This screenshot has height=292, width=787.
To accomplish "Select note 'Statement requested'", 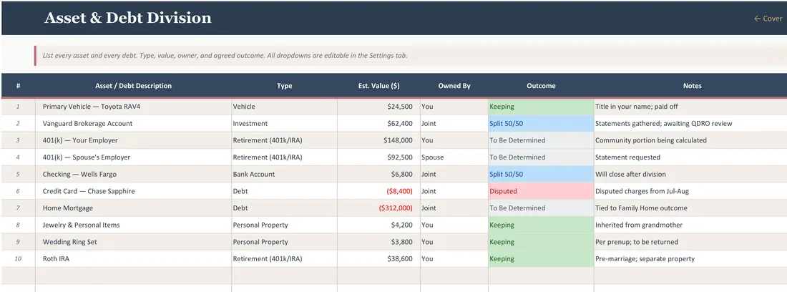I will tap(690, 157).
